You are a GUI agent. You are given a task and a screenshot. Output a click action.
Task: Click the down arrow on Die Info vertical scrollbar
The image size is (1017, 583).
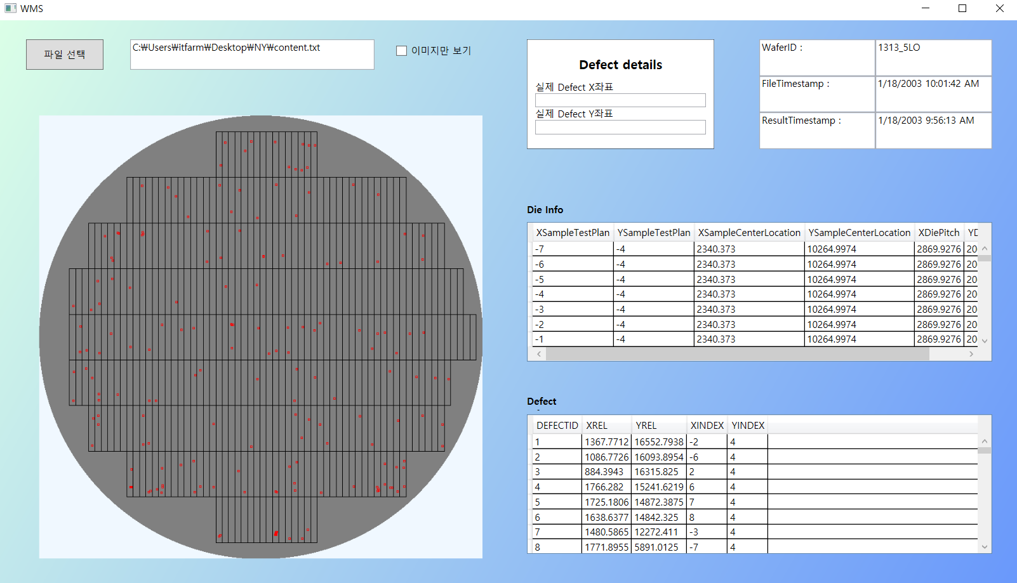985,340
